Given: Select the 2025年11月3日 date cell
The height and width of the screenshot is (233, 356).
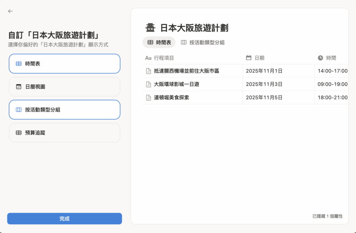Looking at the screenshot, I should coord(264,84).
